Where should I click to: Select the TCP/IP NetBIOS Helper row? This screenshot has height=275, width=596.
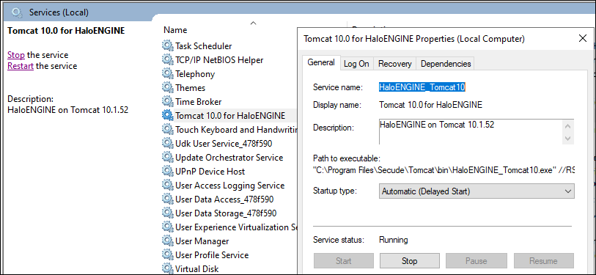click(x=229, y=59)
